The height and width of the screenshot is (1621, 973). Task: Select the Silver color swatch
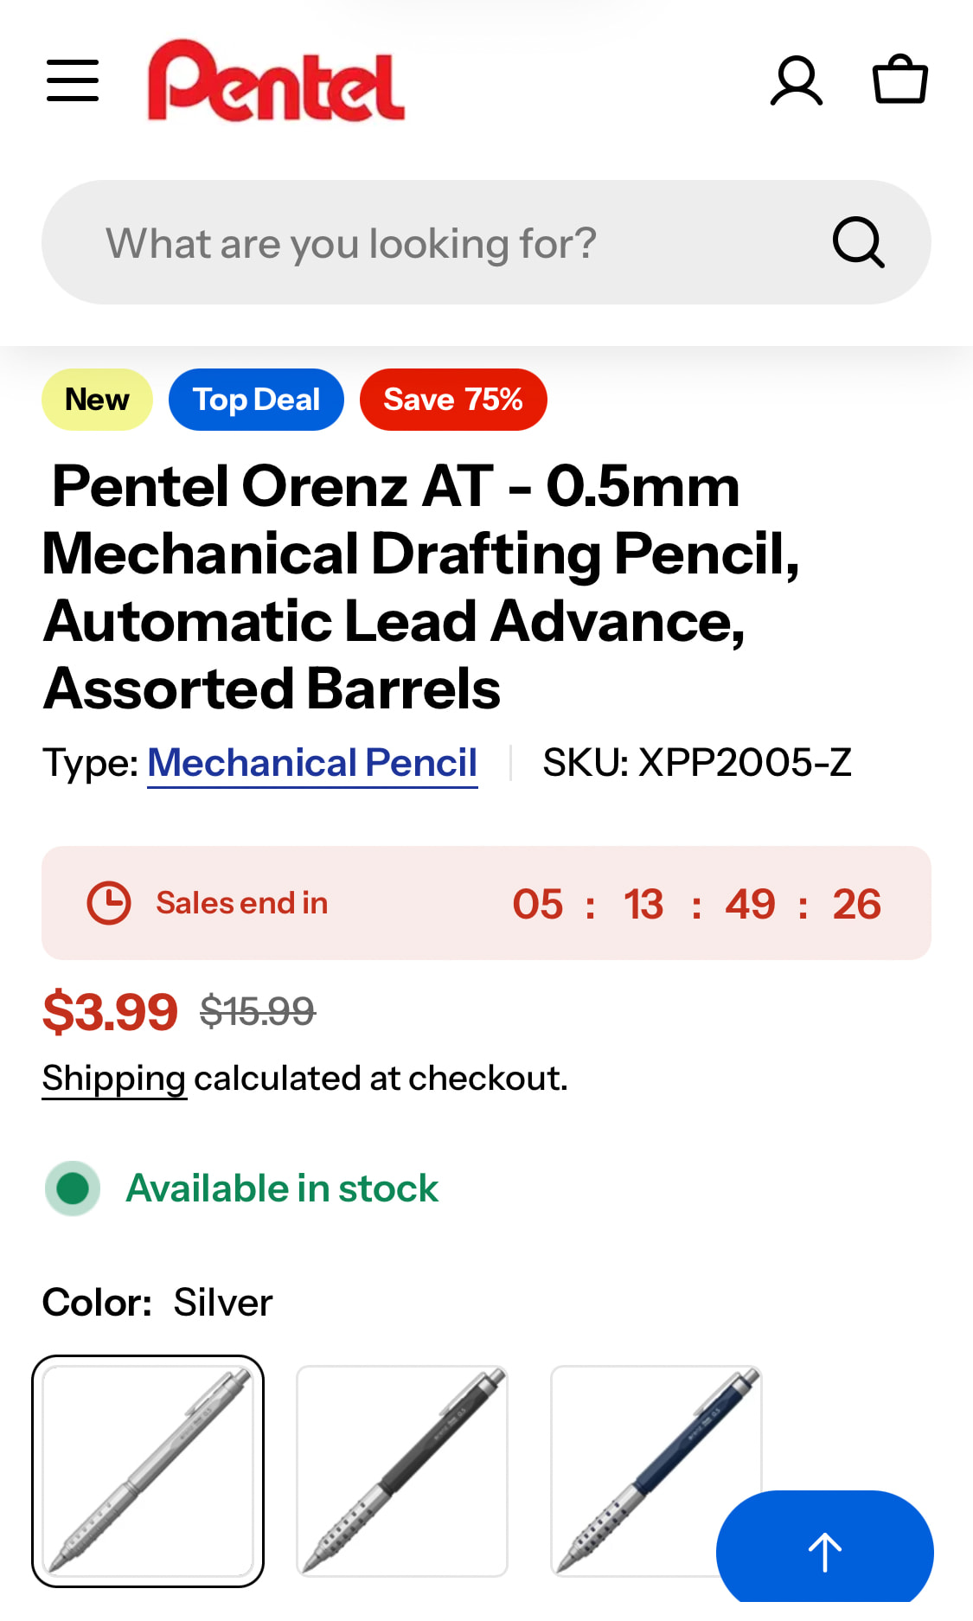148,1470
